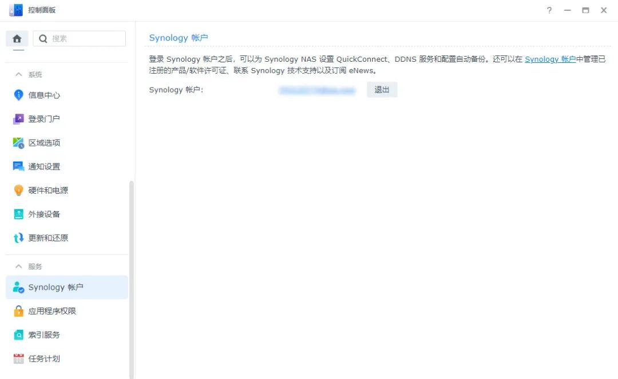Open the 索引服务 label
This screenshot has height=379, width=618.
(44, 335)
